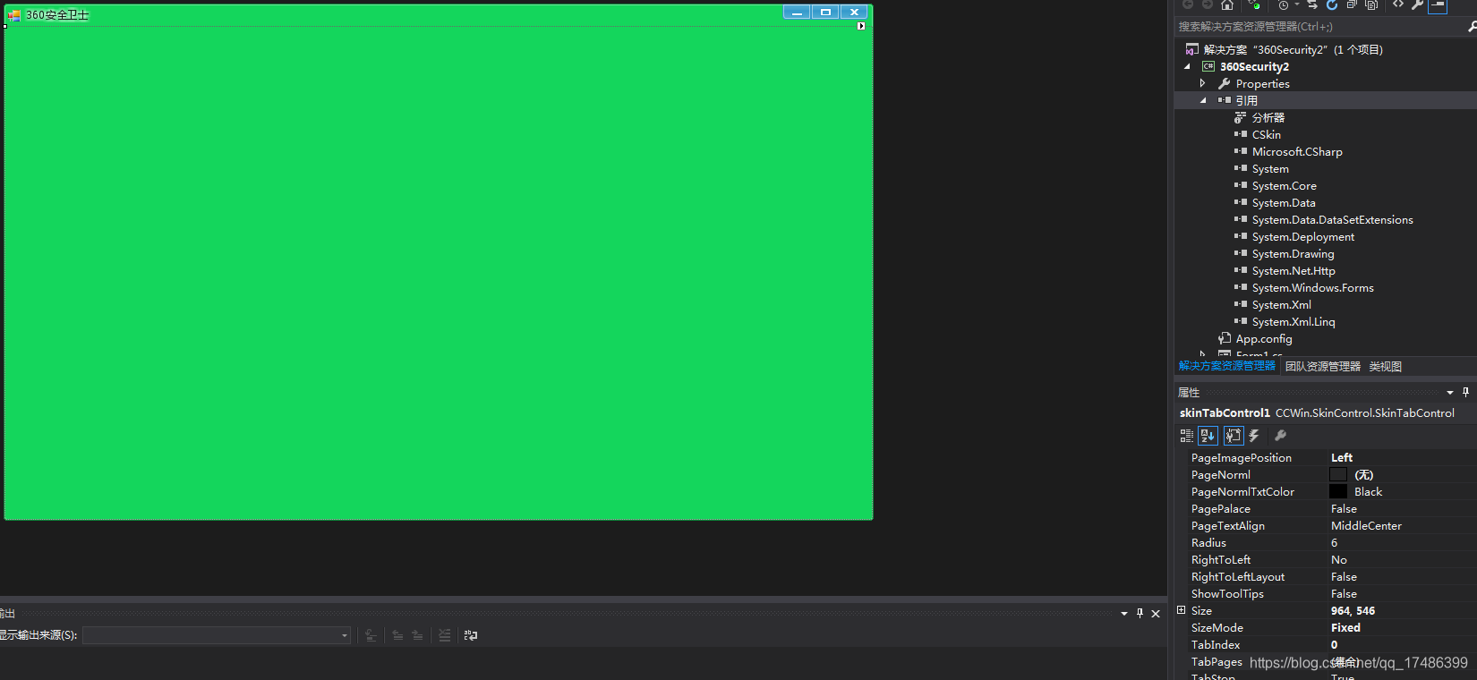Select the System.Data.DataSetExtensions reference
This screenshot has height=680, width=1477.
tap(1332, 220)
